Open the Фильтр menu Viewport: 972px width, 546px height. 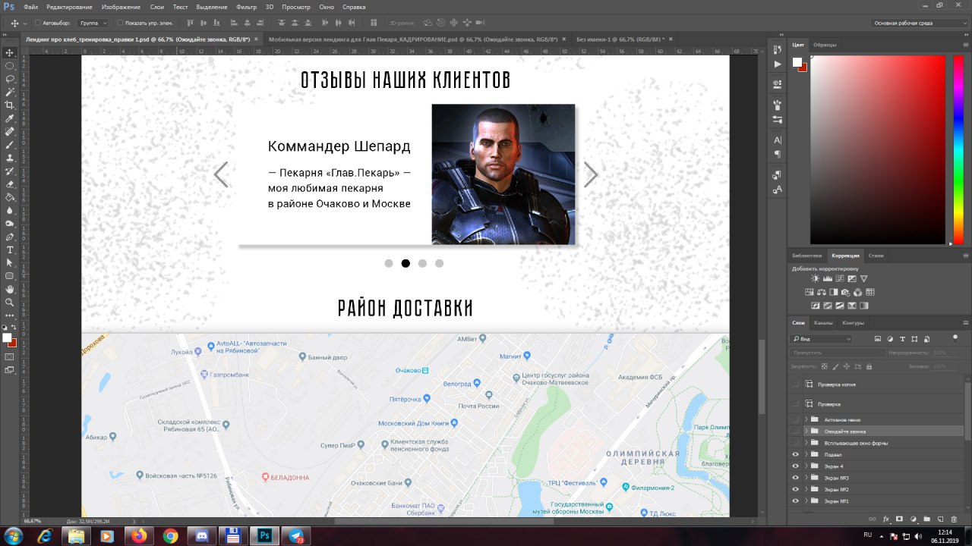pyautogui.click(x=247, y=7)
